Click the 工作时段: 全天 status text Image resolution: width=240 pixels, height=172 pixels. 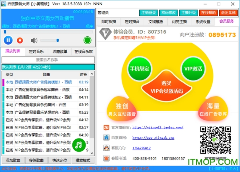point(224,169)
